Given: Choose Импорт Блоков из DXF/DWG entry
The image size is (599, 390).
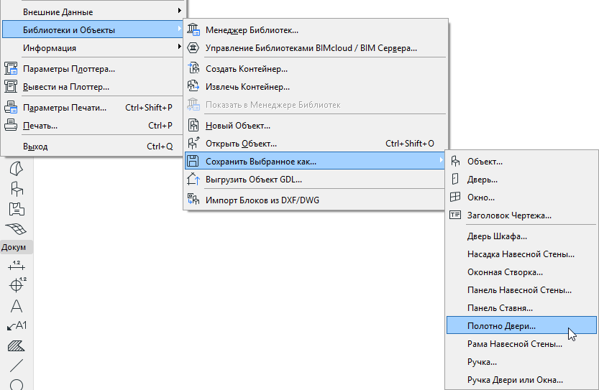Looking at the screenshot, I should click(316, 200).
